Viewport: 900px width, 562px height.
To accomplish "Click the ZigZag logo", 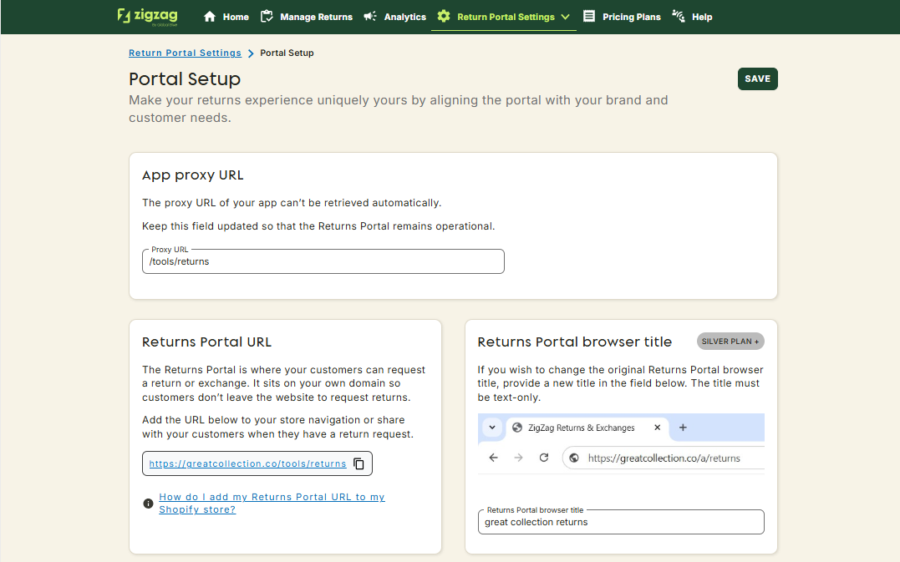I will (147, 16).
